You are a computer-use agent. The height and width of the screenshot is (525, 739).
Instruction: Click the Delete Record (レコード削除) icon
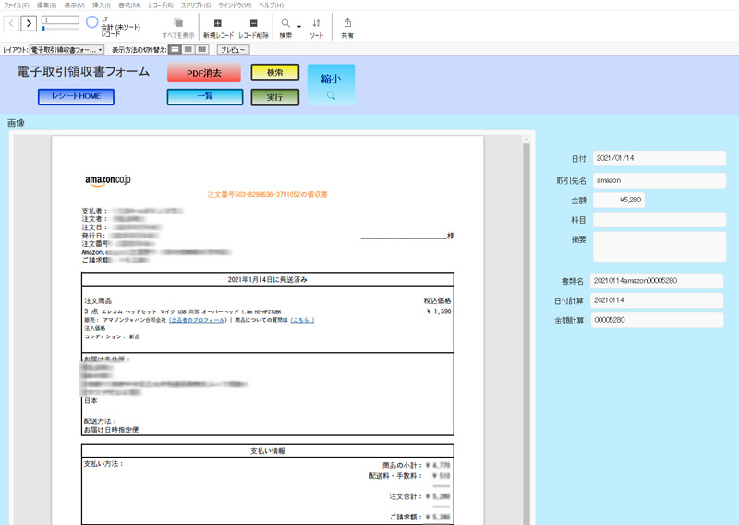point(254,23)
